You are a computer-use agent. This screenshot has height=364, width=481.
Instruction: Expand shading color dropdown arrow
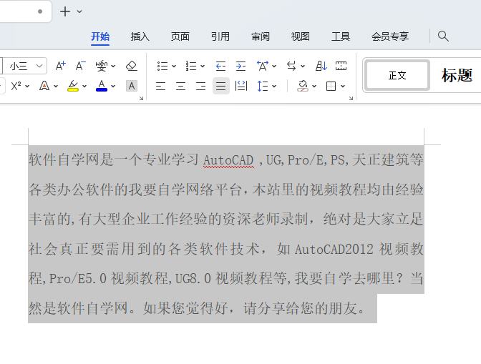[x=314, y=87]
